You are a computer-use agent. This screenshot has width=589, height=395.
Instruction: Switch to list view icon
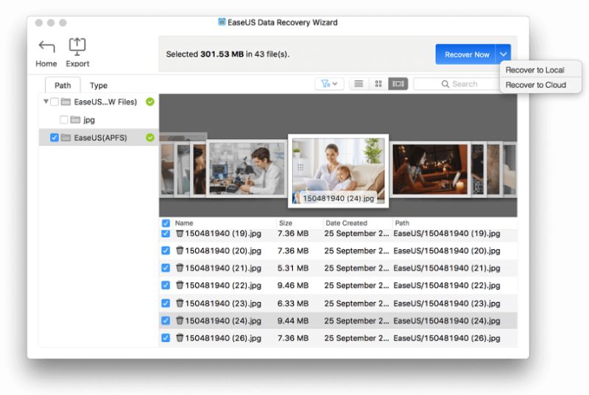tap(359, 83)
